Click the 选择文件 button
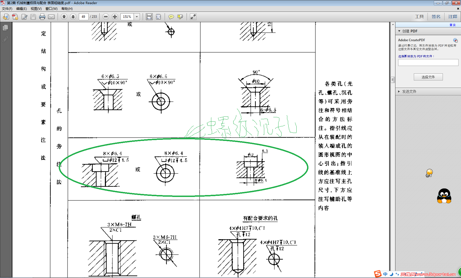Image resolution: width=461 pixels, height=278 pixels. [428, 77]
